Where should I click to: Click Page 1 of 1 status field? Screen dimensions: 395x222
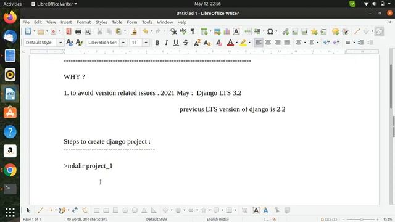pos(32,220)
